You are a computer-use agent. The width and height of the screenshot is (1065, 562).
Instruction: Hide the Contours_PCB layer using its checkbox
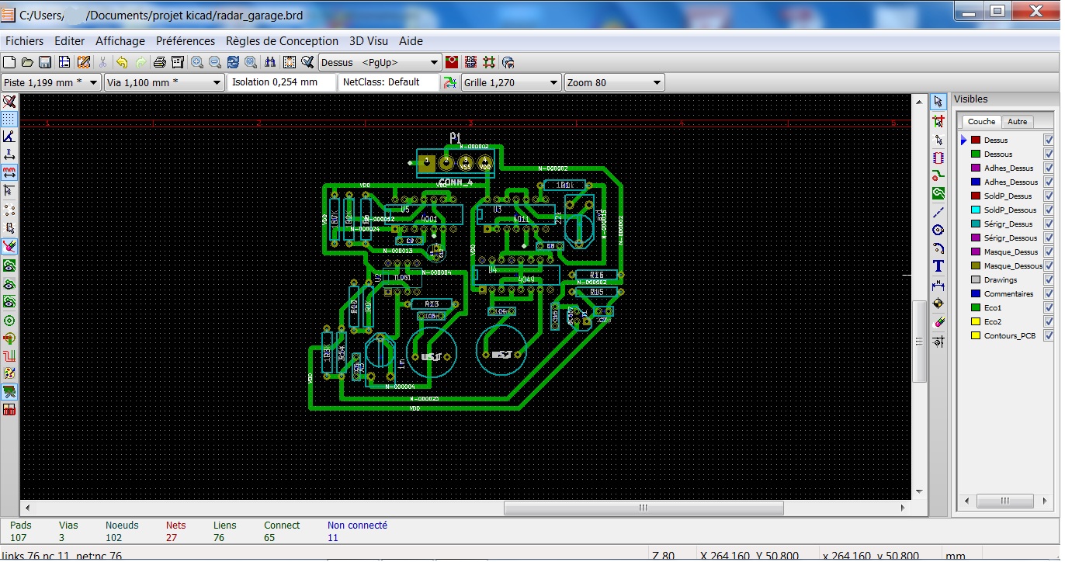tap(1049, 336)
